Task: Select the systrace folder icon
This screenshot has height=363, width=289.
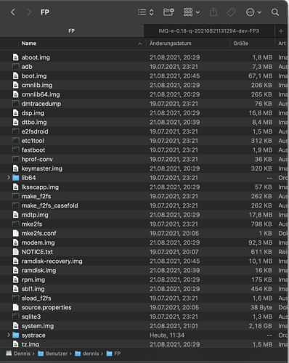Action: tap(16, 335)
